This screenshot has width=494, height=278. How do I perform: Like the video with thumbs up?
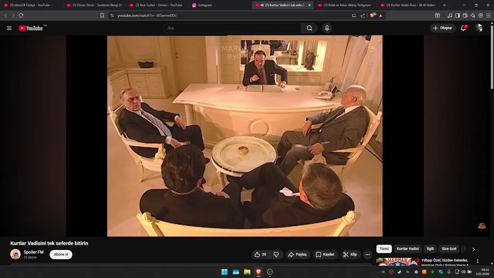pyautogui.click(x=261, y=254)
